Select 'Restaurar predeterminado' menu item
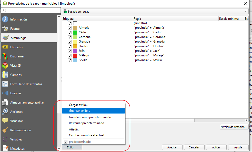Viewport: 252px width, 152px height. pyautogui.click(x=93, y=123)
